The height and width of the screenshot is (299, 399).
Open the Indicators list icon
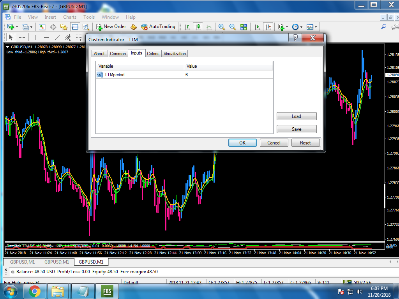[x=281, y=27]
